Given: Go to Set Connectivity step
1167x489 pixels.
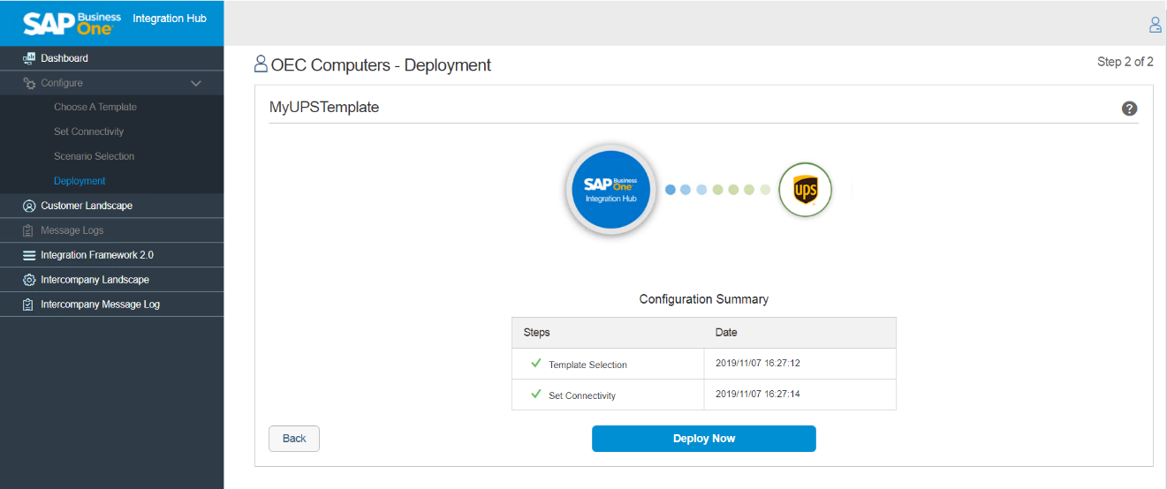Looking at the screenshot, I should click(x=88, y=132).
